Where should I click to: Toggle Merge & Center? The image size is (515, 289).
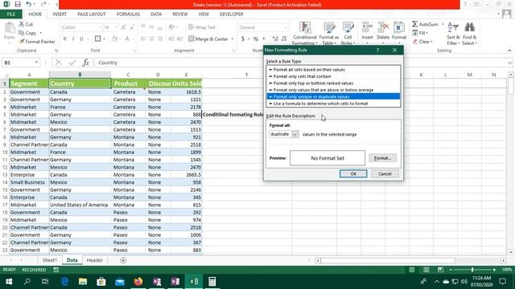pos(208,39)
